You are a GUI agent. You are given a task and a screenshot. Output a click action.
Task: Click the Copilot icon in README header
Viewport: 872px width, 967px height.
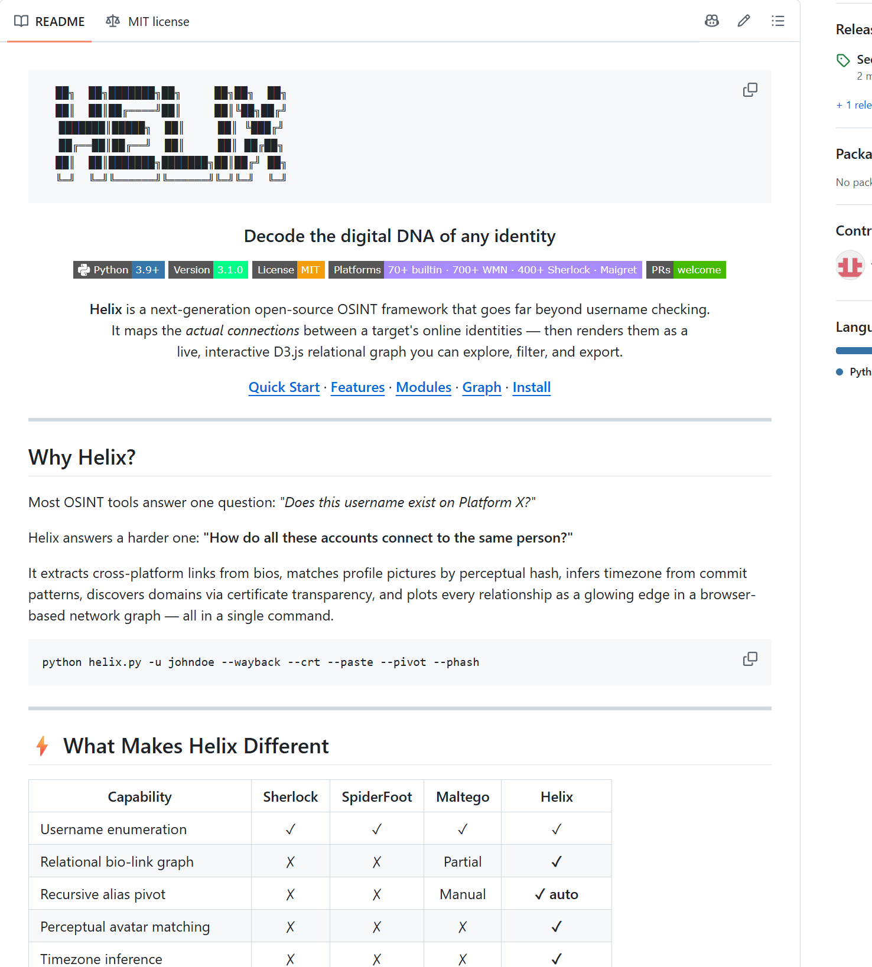(x=712, y=21)
